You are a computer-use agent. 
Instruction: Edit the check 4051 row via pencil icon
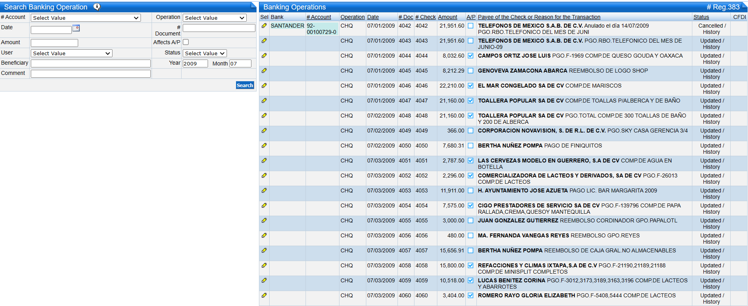[x=264, y=160]
